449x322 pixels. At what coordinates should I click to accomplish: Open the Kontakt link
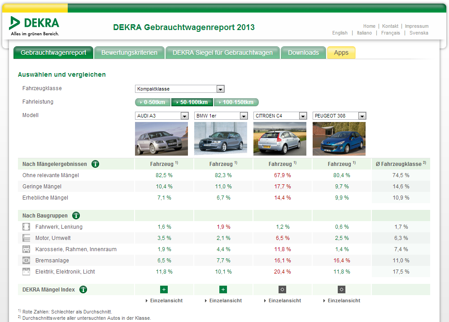pos(390,26)
